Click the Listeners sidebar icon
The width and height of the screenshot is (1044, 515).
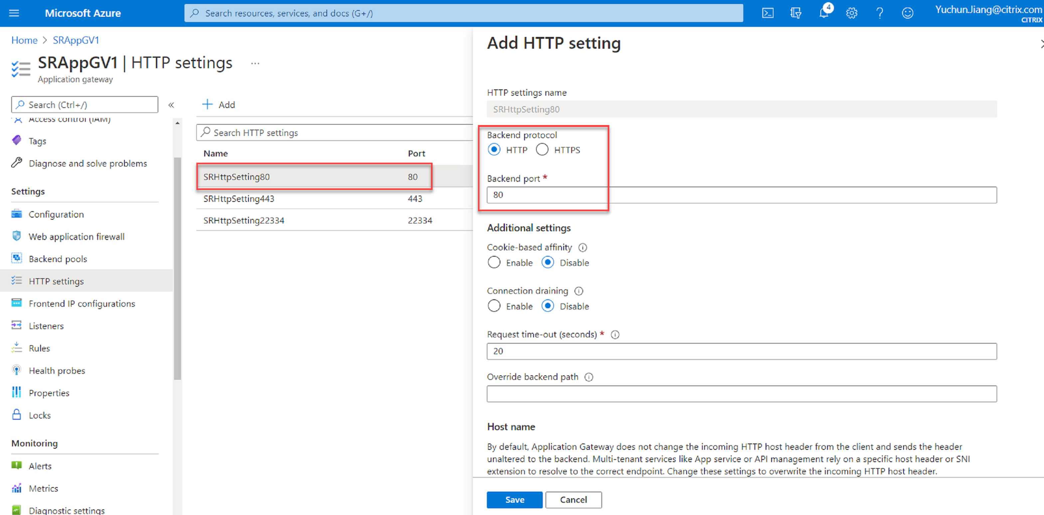pyautogui.click(x=18, y=326)
